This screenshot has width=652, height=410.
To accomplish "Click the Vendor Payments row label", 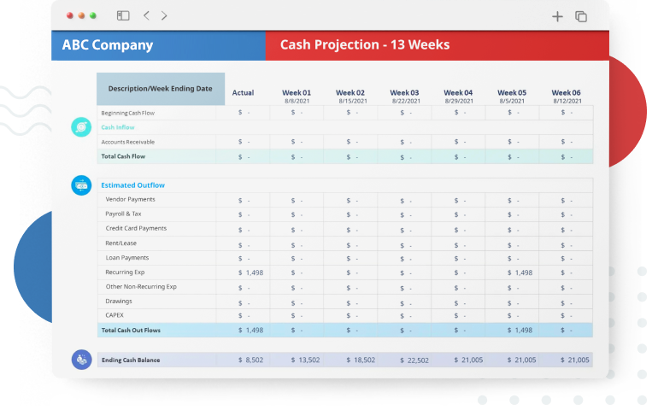I will (x=130, y=200).
